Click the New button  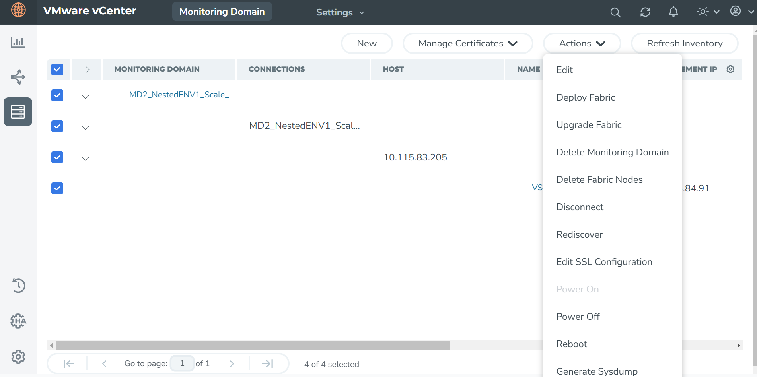pyautogui.click(x=366, y=43)
